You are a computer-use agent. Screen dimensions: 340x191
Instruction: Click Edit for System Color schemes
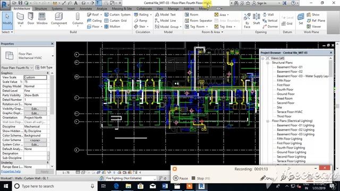point(35,144)
